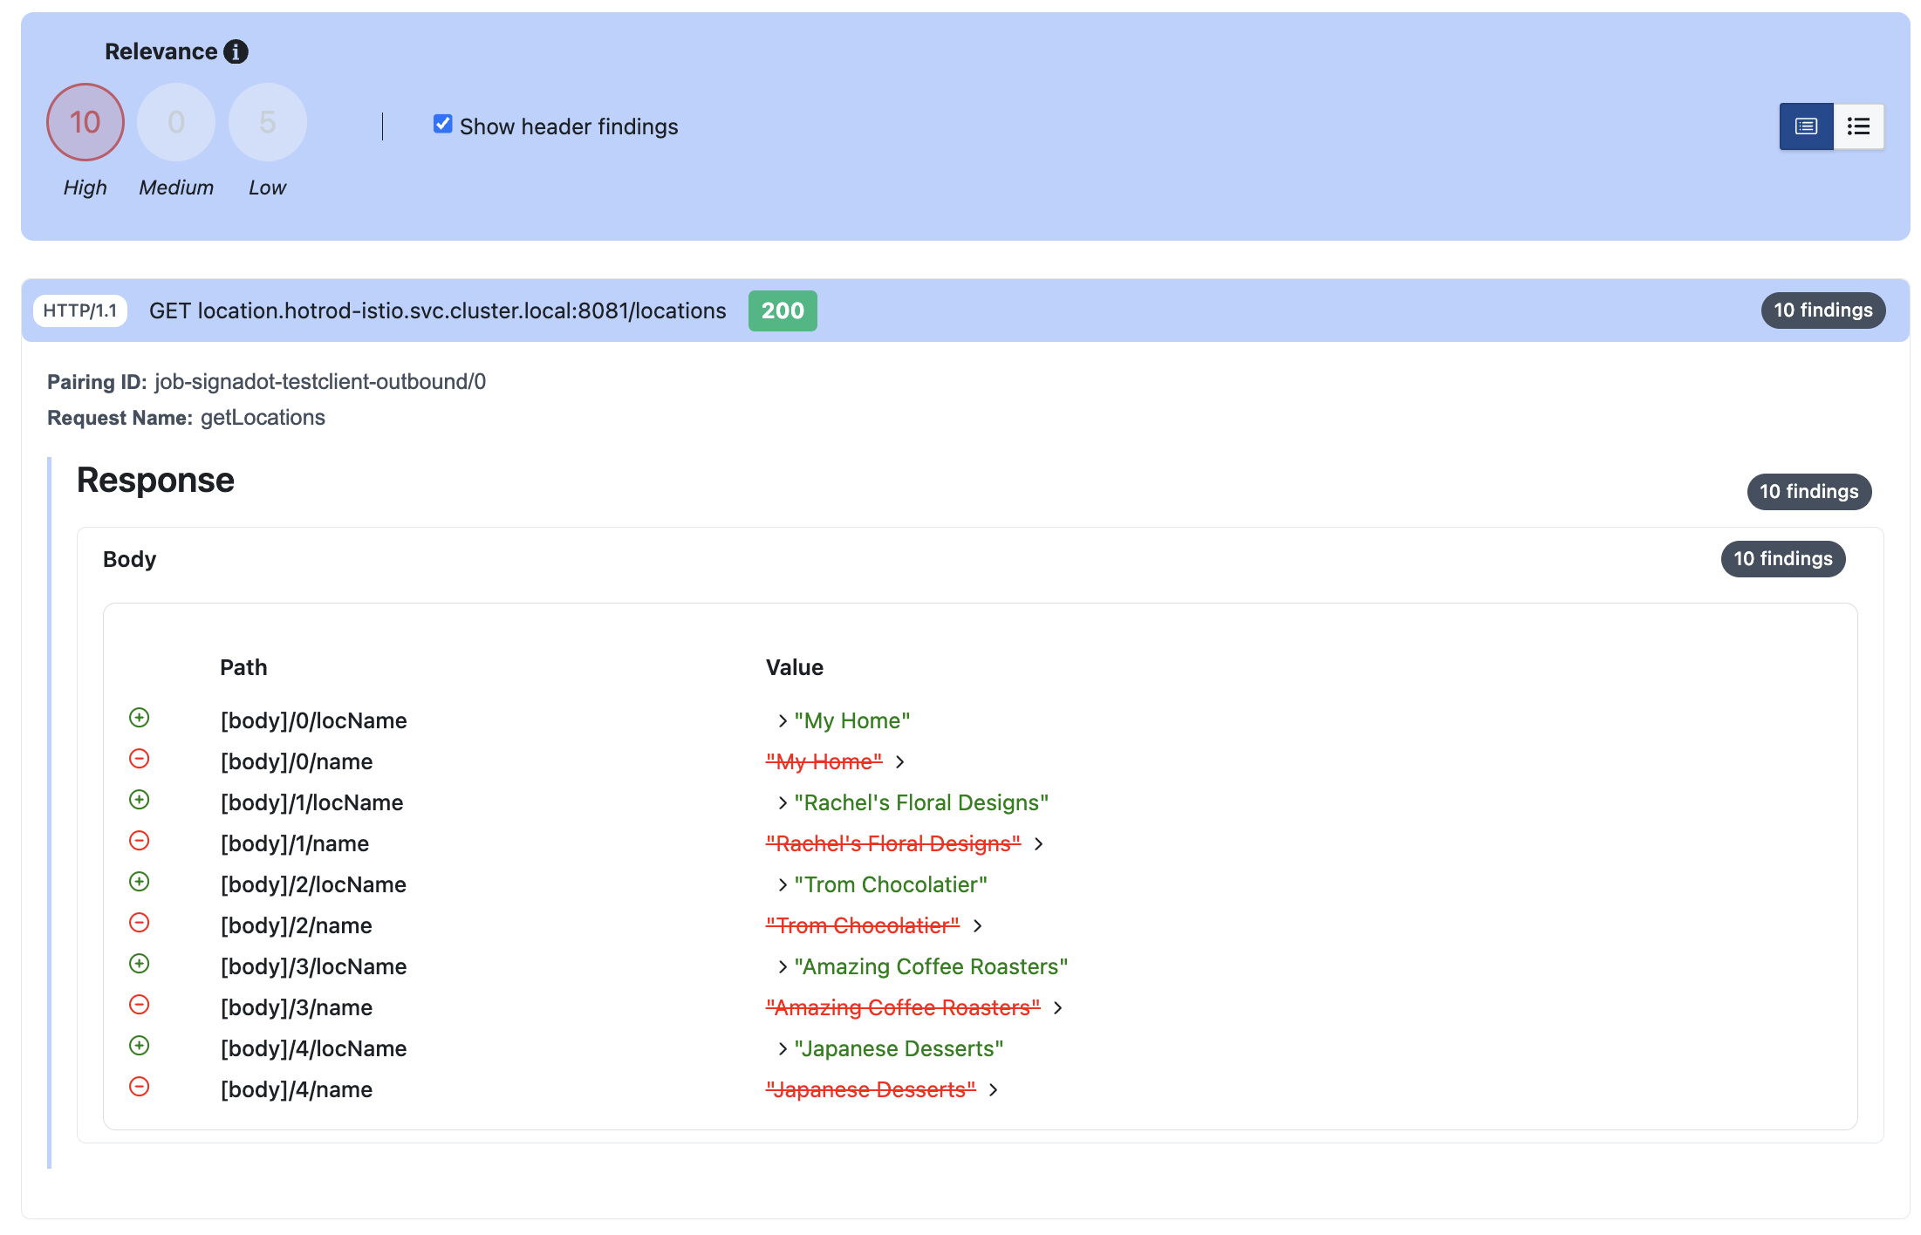Screen dimensions: 1921x1235
Task: Click the Response section 10 findings badge
Action: (1808, 492)
